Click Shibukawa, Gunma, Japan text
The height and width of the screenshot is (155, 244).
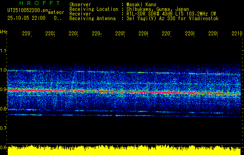[157, 9]
